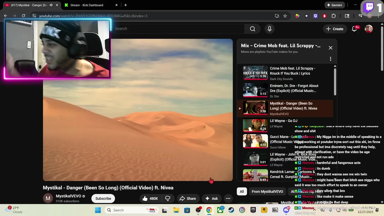Open the YouTube notifications bell
The height and width of the screenshot is (216, 384).
pyautogui.click(x=354, y=29)
